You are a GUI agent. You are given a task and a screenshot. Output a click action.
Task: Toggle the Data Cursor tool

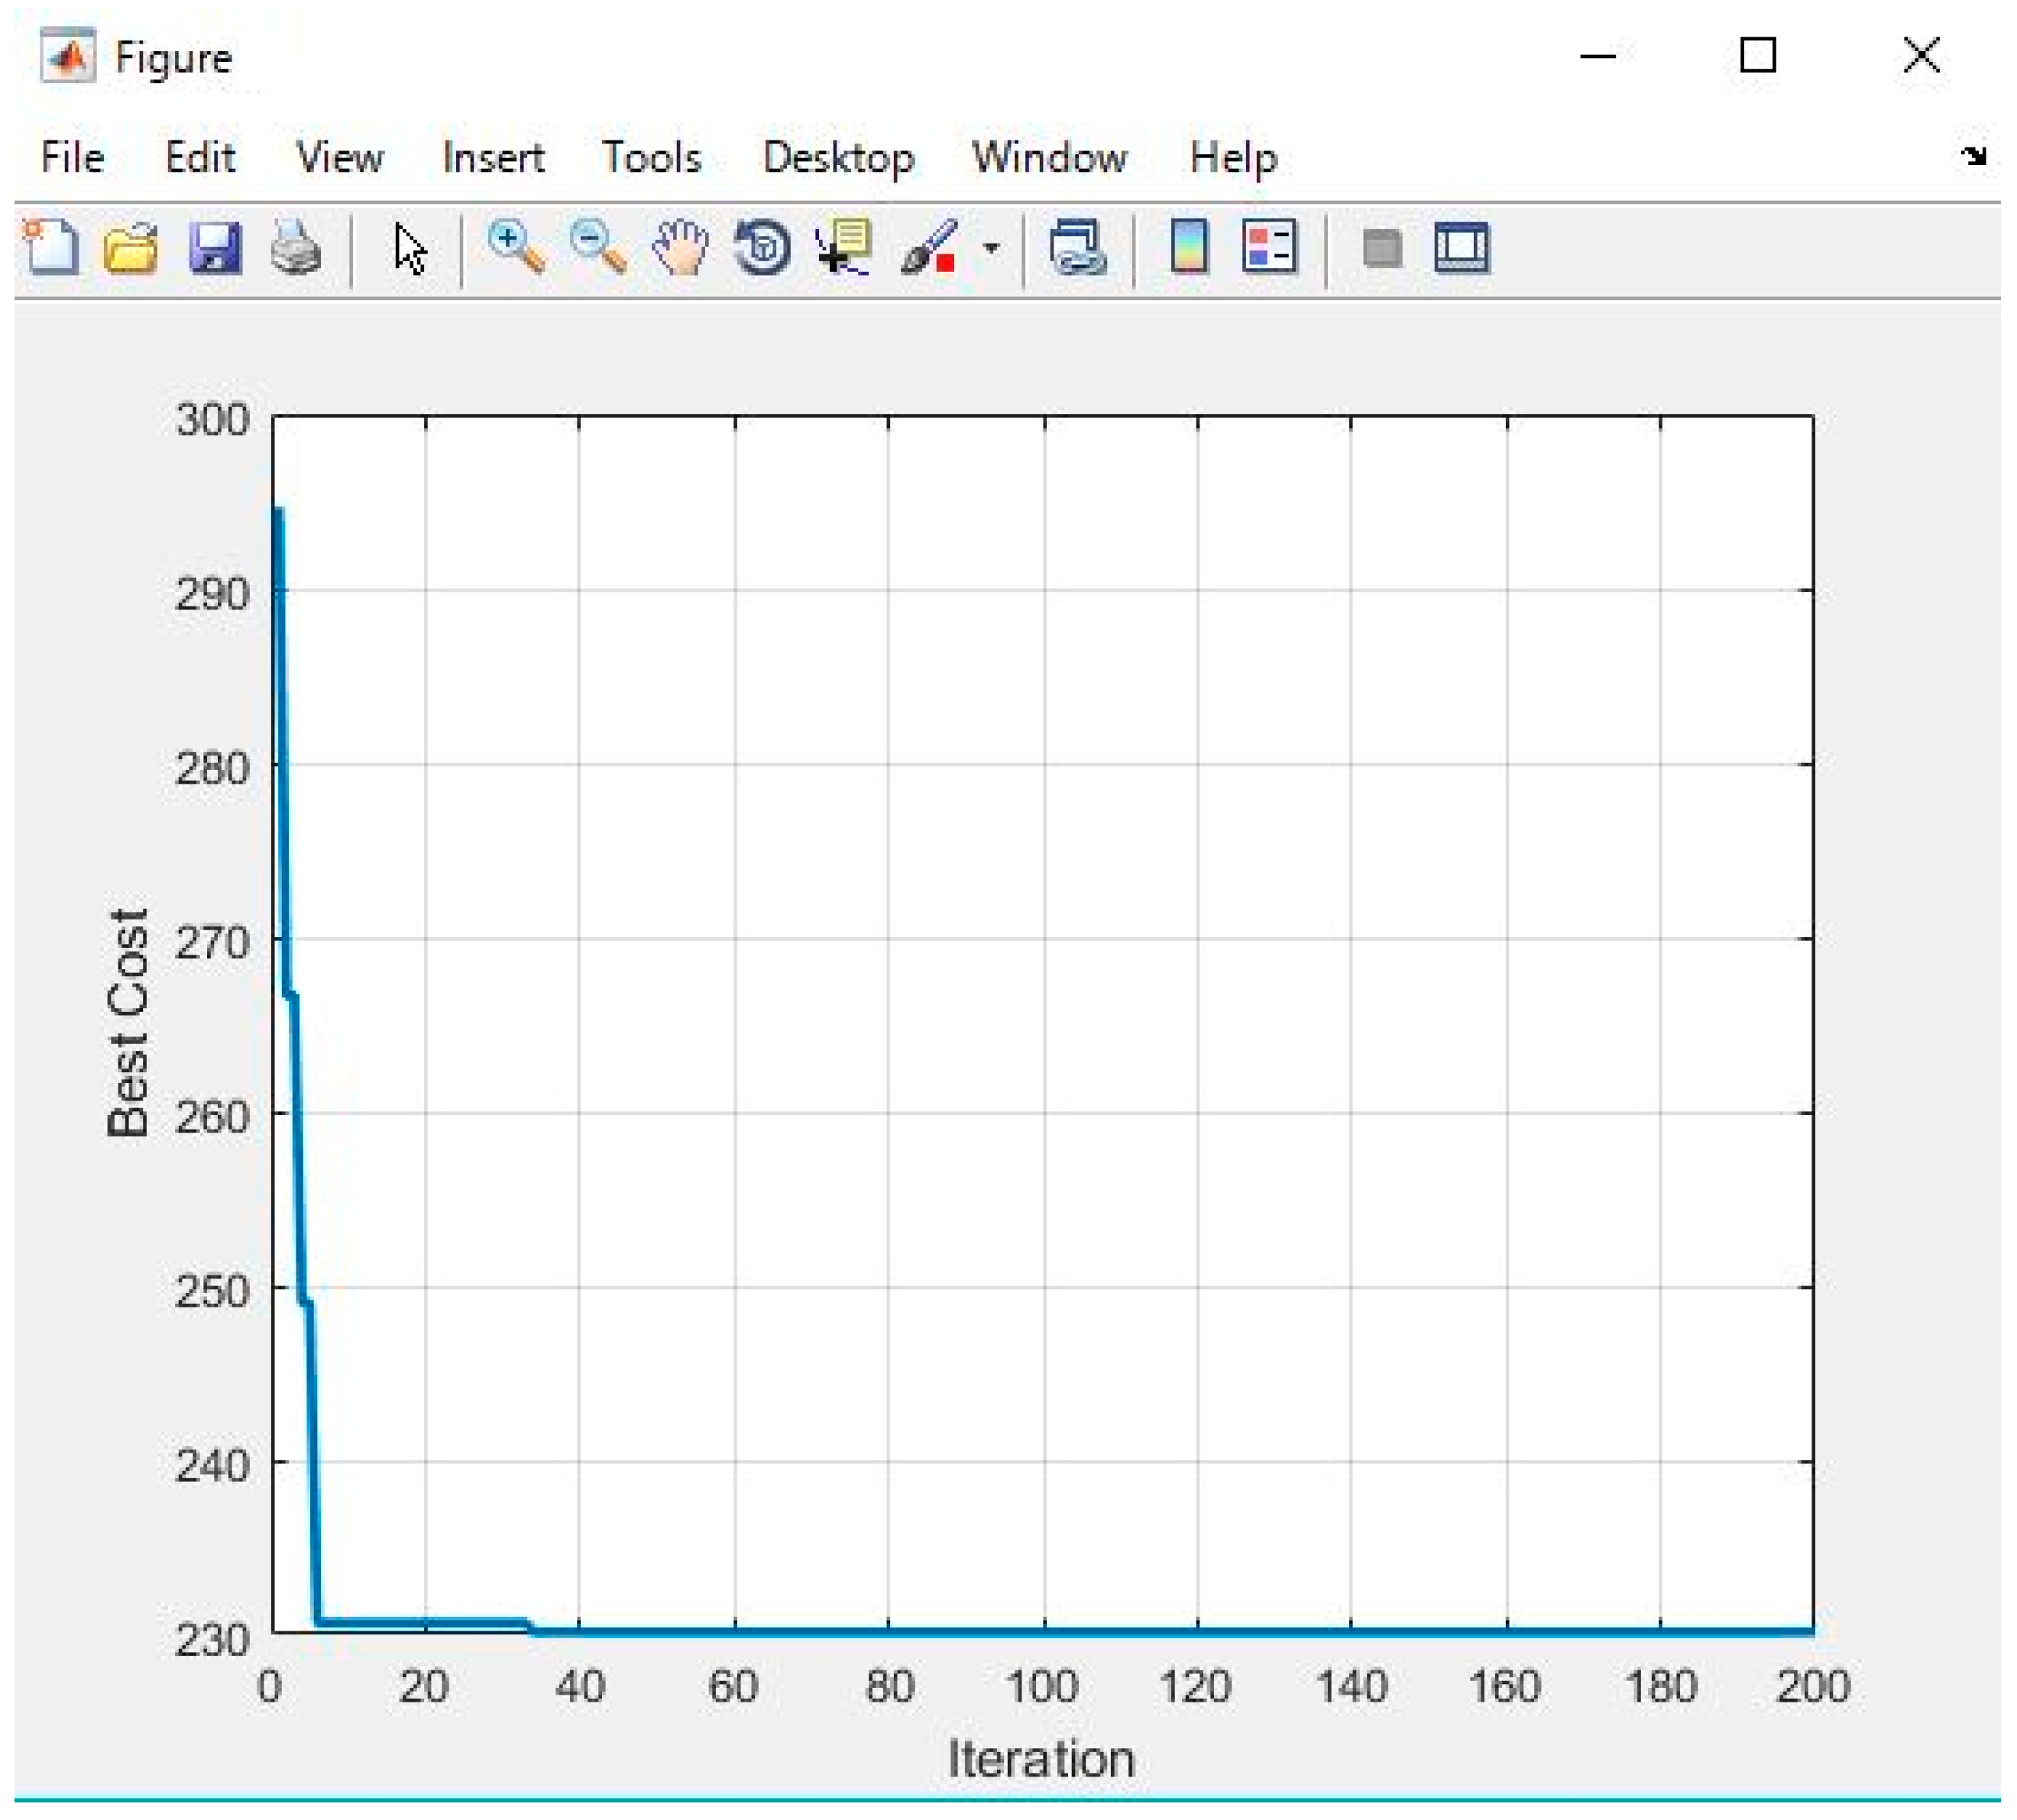843,247
